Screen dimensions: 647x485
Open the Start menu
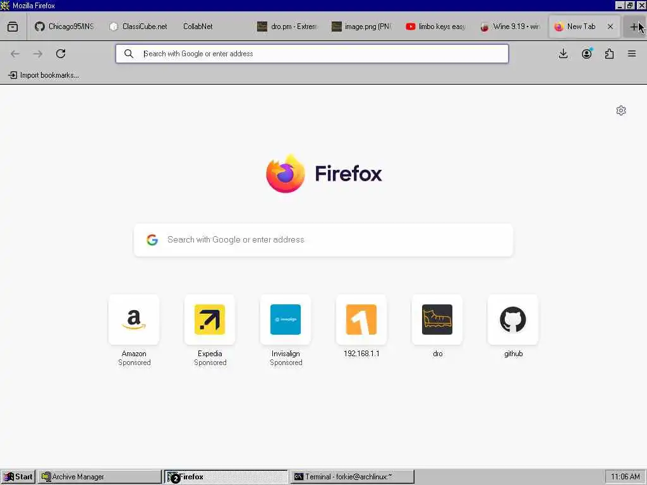click(18, 477)
